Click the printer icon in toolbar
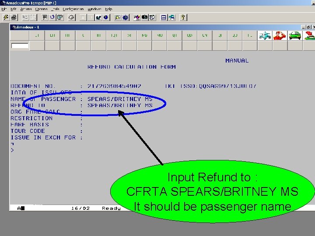The image size is (315, 236). [x=14, y=17]
